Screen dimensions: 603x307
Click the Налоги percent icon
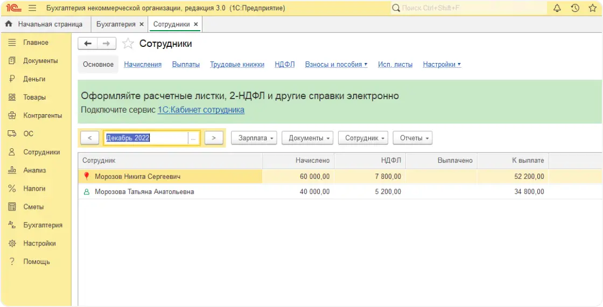tap(12, 189)
